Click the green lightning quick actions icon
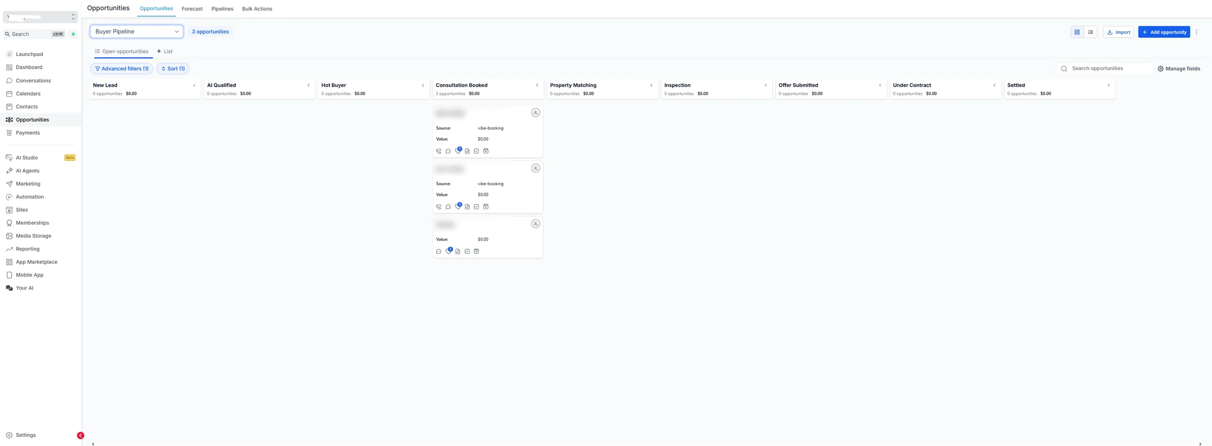This screenshot has width=1212, height=446. click(73, 34)
